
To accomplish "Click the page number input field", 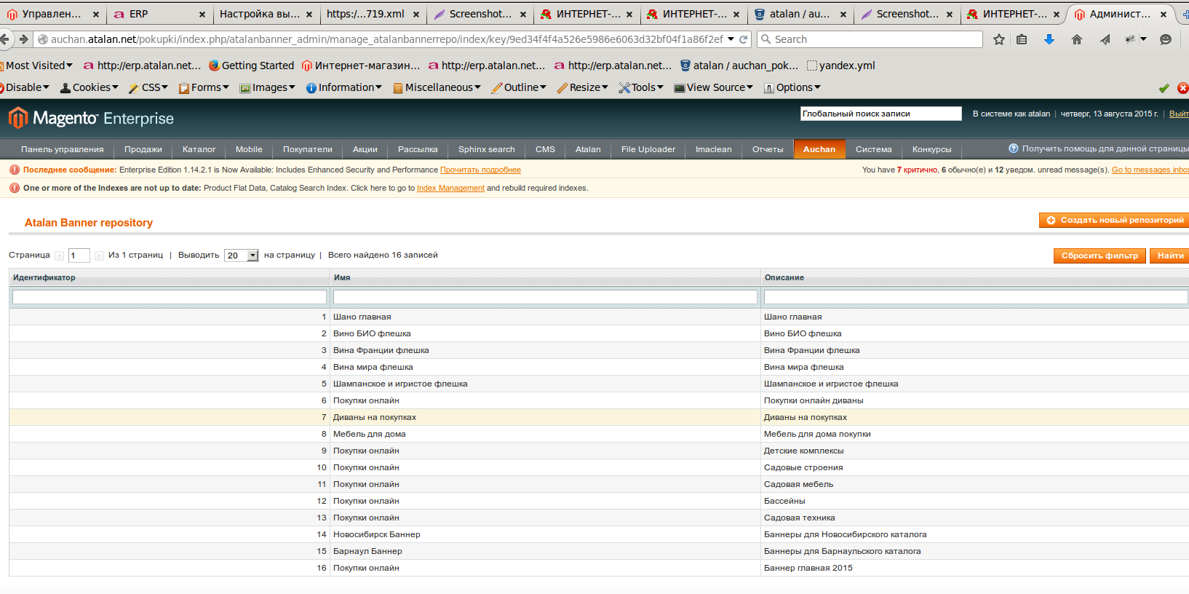I will [79, 256].
